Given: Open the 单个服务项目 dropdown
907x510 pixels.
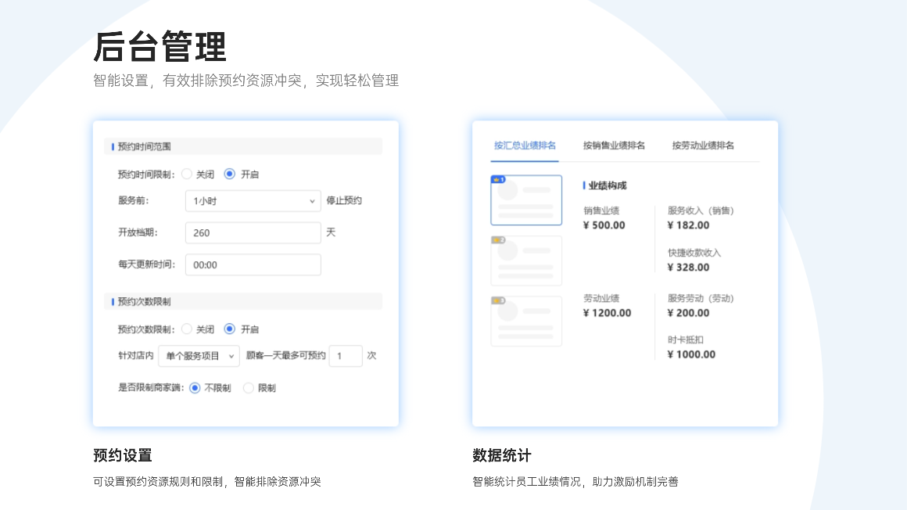Looking at the screenshot, I should click(x=199, y=356).
